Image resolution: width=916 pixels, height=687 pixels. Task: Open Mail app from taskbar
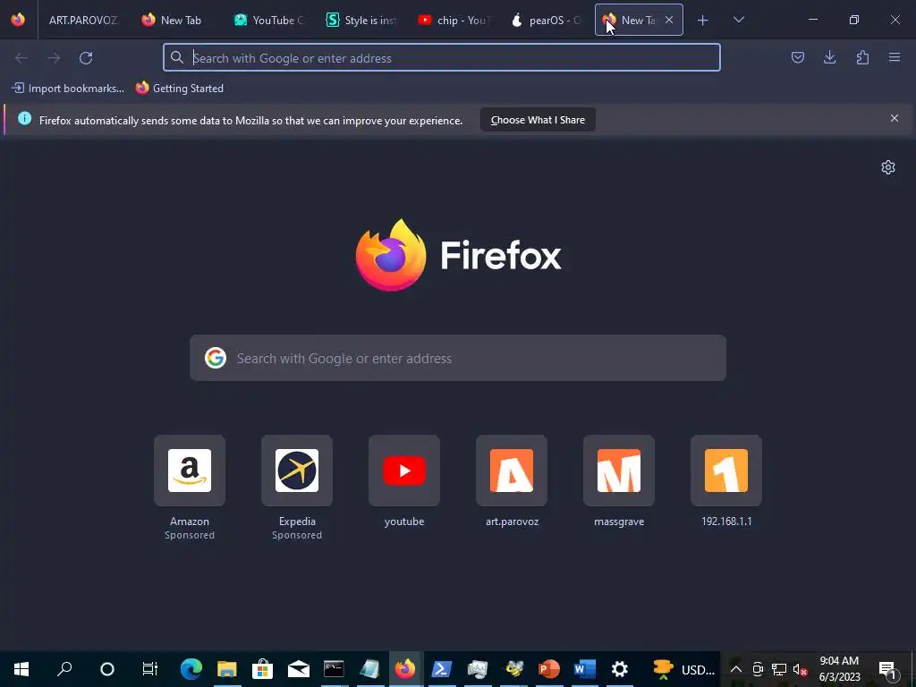pyautogui.click(x=299, y=669)
